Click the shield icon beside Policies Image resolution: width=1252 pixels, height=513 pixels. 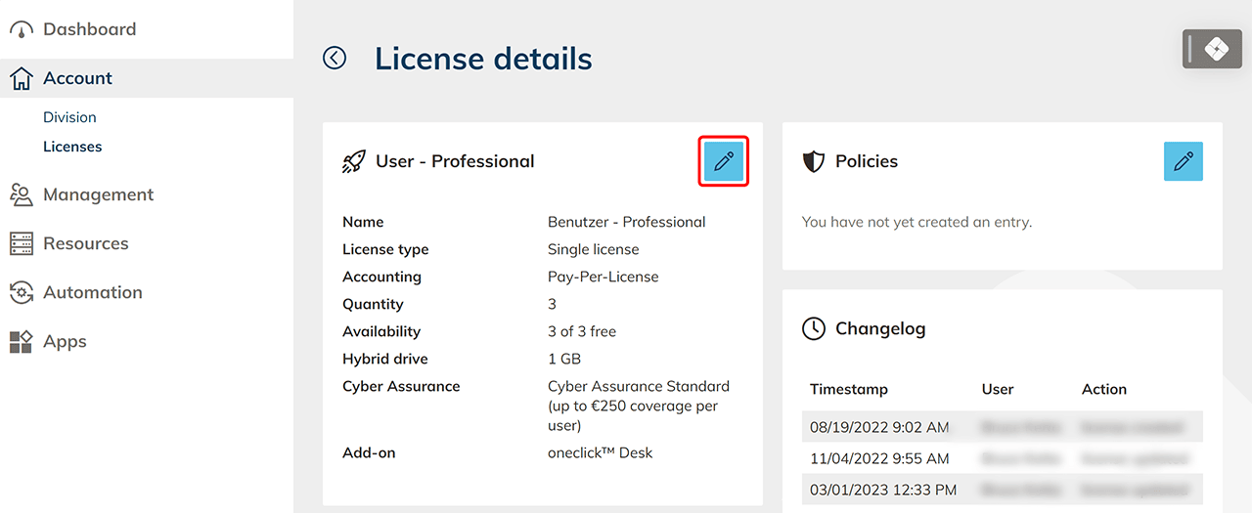[x=814, y=162]
